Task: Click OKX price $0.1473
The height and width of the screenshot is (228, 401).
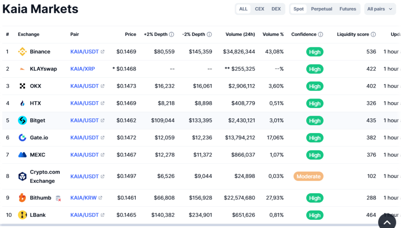Action: pyautogui.click(x=126, y=86)
